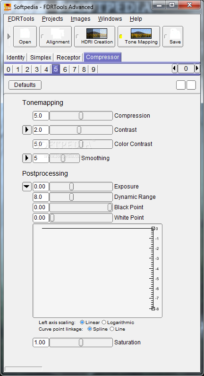This screenshot has height=376, width=204.
Task: Switch to the Receptor tab
Action: (68, 58)
